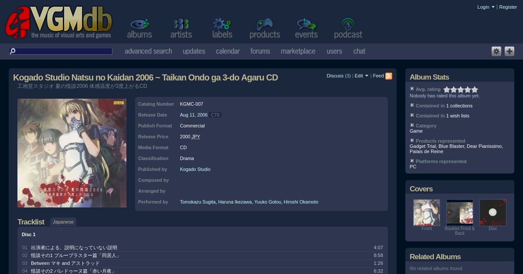Open the labels gears icon
Image resolution: width=523 pixels, height=274 pixels.
(222, 29)
